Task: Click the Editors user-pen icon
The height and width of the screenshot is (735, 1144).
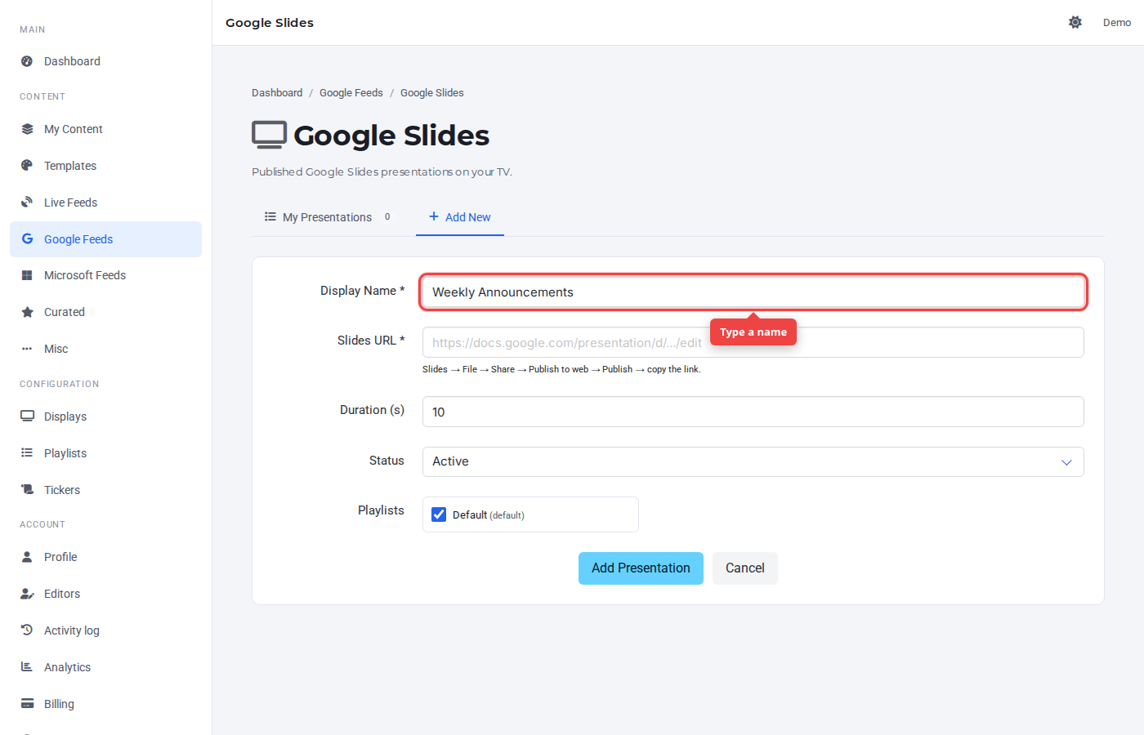Action: (x=27, y=594)
